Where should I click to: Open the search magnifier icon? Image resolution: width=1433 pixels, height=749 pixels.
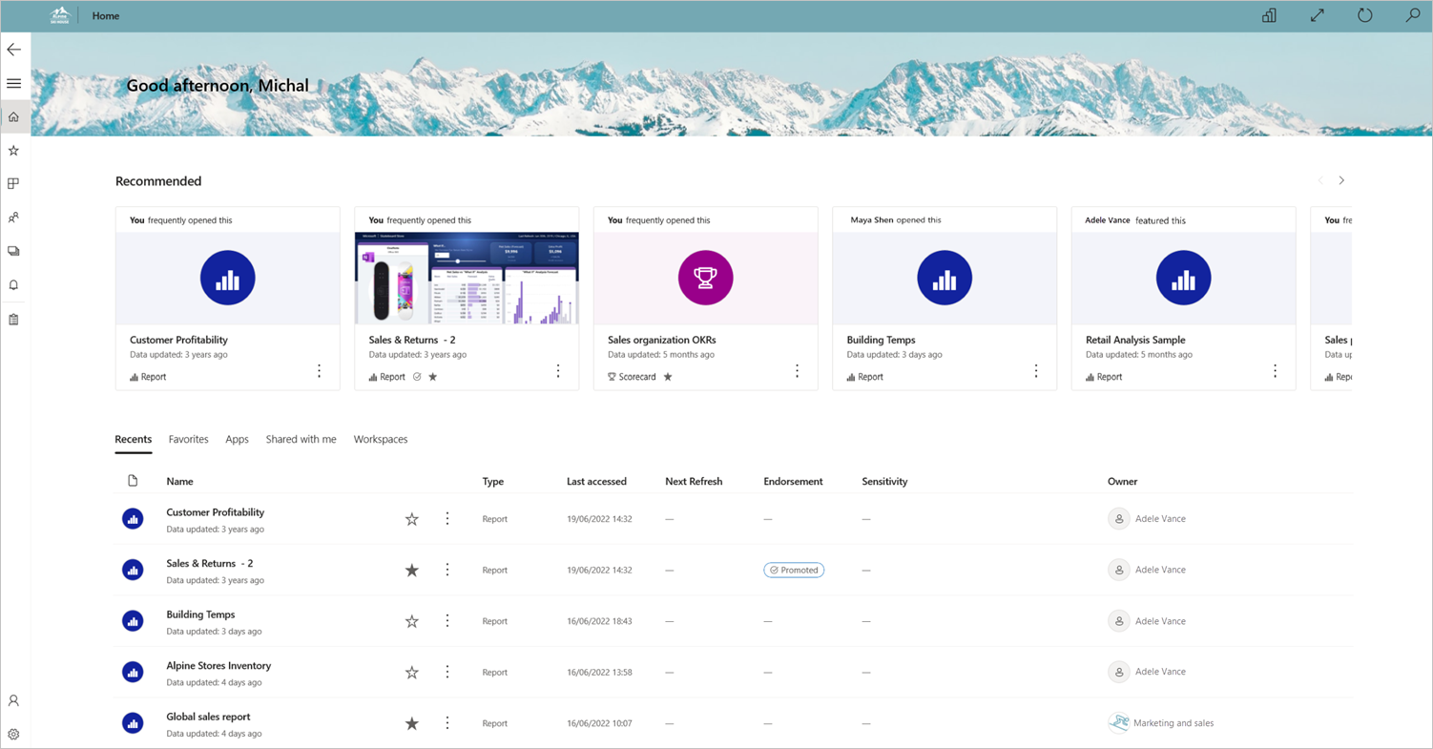pyautogui.click(x=1413, y=15)
